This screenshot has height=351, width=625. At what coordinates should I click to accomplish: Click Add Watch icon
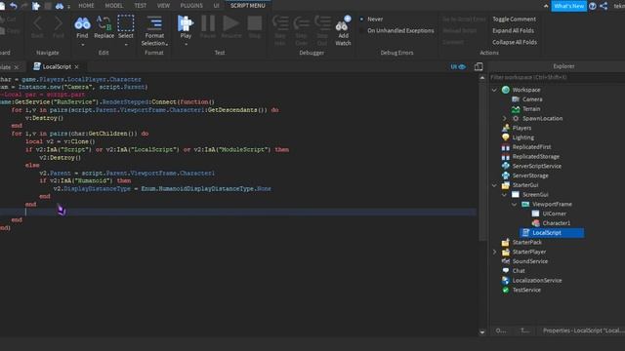pos(343,23)
